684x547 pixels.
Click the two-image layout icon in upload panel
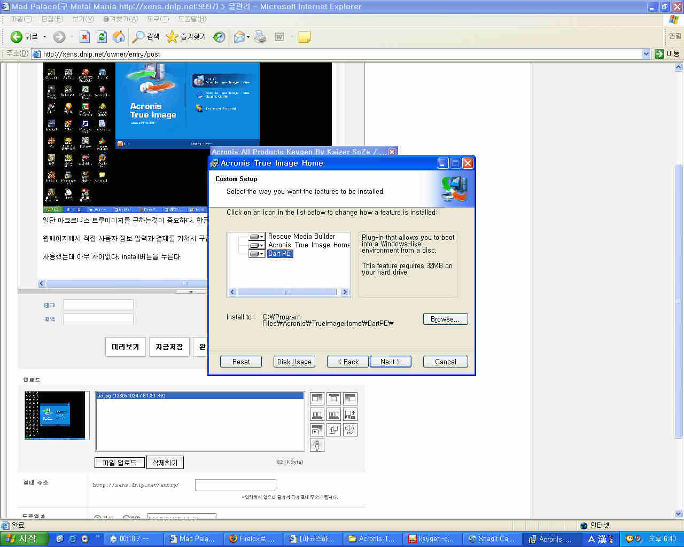317,415
